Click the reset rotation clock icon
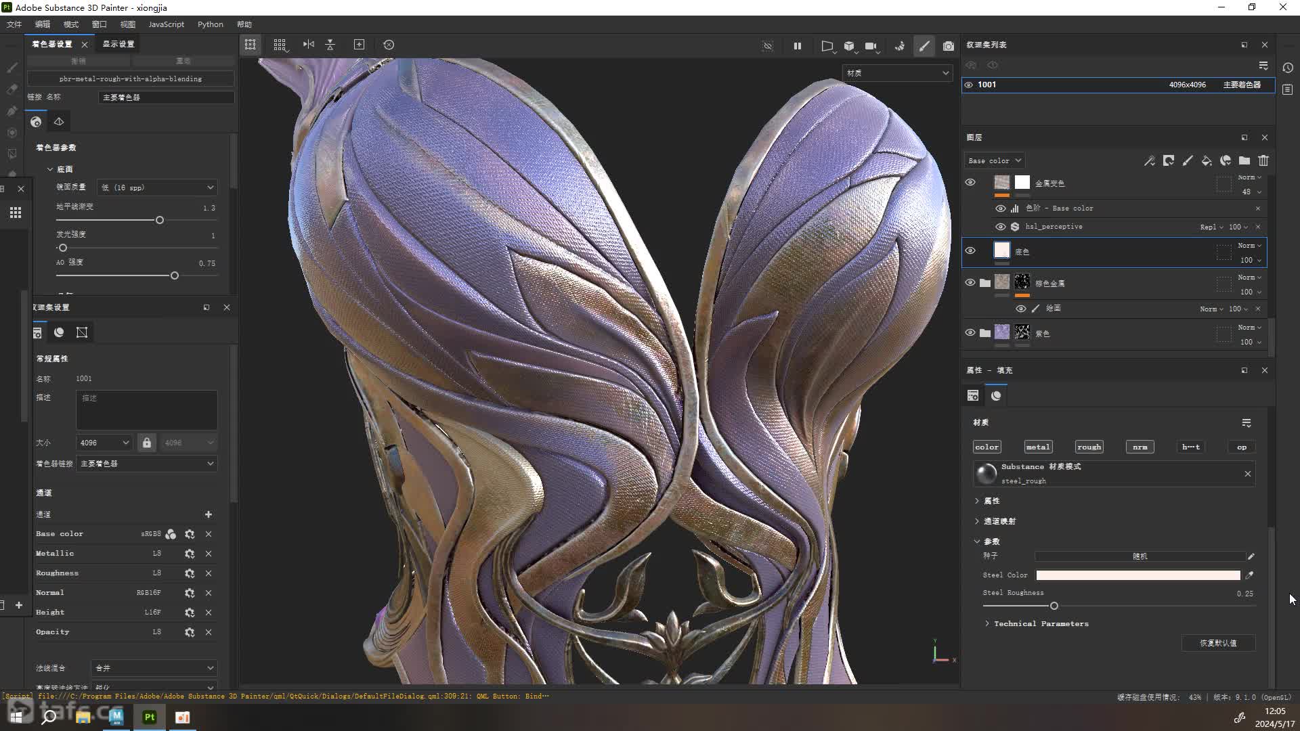 coord(389,45)
